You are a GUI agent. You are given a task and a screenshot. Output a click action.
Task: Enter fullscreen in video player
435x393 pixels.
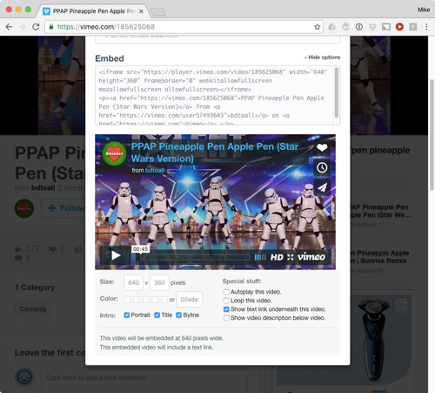coord(291,257)
